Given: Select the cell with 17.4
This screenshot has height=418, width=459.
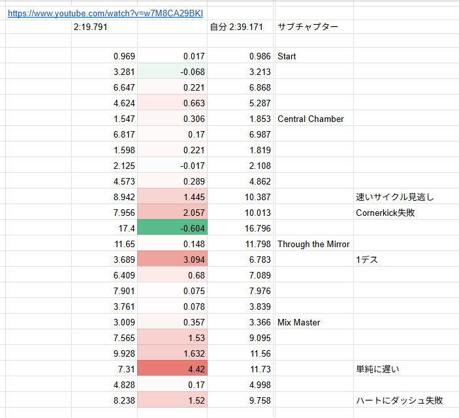Looking at the screenshot, I should pyautogui.click(x=104, y=228).
